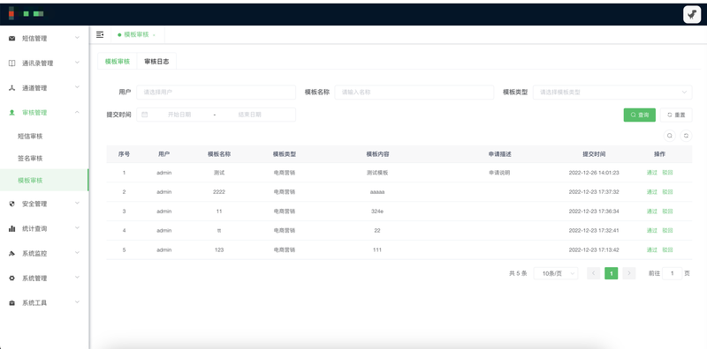Click 通过 for row 1 测试
This screenshot has width=707, height=349.
click(x=651, y=173)
